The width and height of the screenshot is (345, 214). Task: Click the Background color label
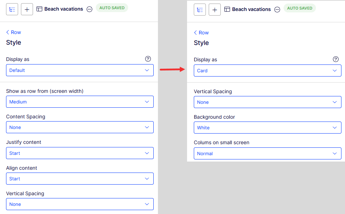[x=214, y=117]
